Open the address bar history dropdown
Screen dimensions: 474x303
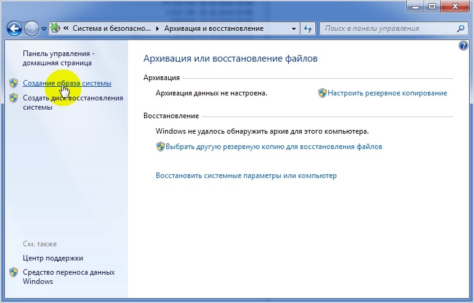click(294, 29)
